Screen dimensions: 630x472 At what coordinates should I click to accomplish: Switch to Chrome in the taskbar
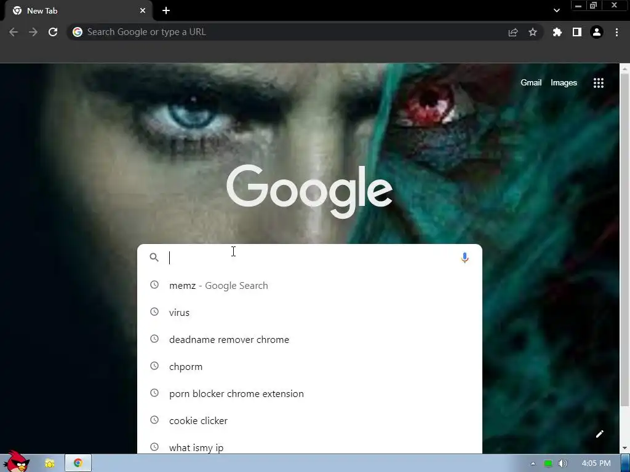[78, 463]
